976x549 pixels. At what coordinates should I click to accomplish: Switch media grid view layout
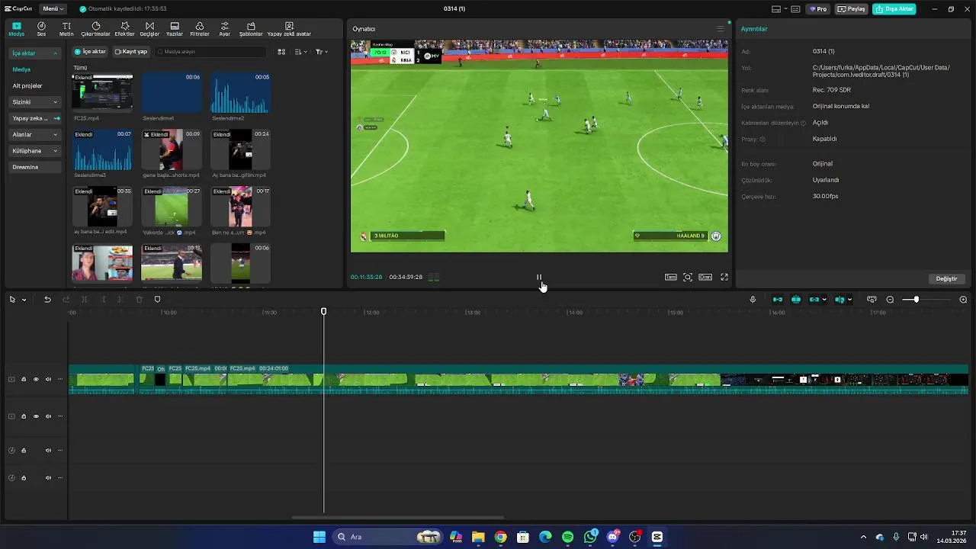(281, 52)
